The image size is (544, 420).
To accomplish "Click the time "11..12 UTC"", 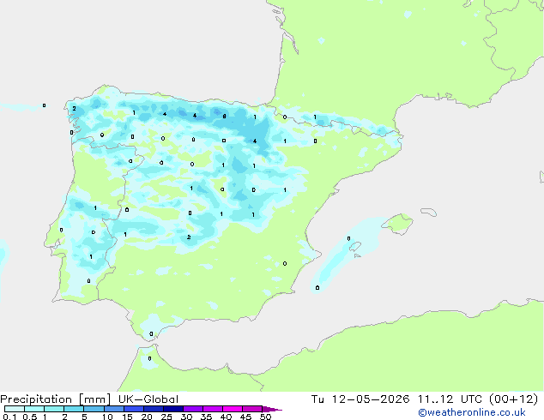I will (x=450, y=399).
